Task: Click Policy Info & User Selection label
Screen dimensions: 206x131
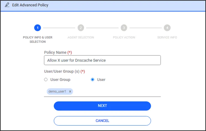Action: pos(38,40)
